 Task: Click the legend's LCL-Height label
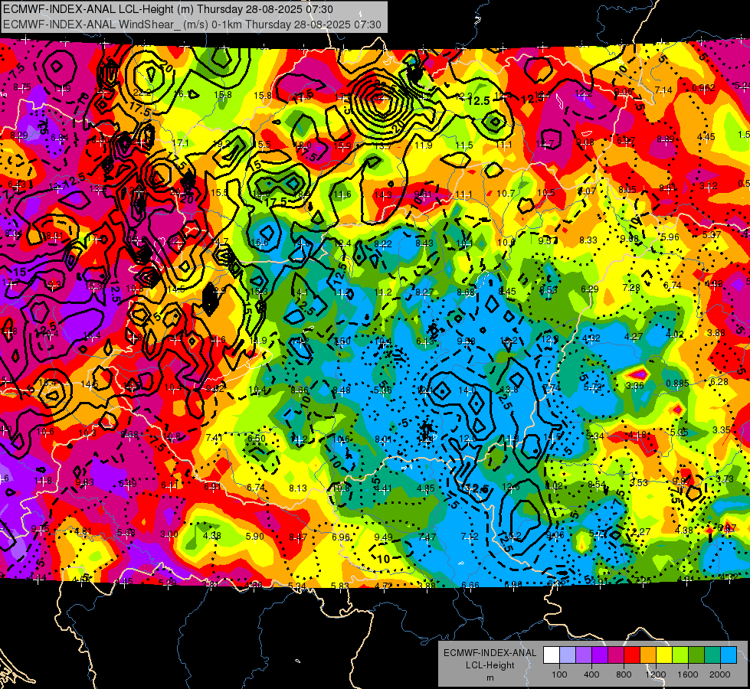coord(490,665)
